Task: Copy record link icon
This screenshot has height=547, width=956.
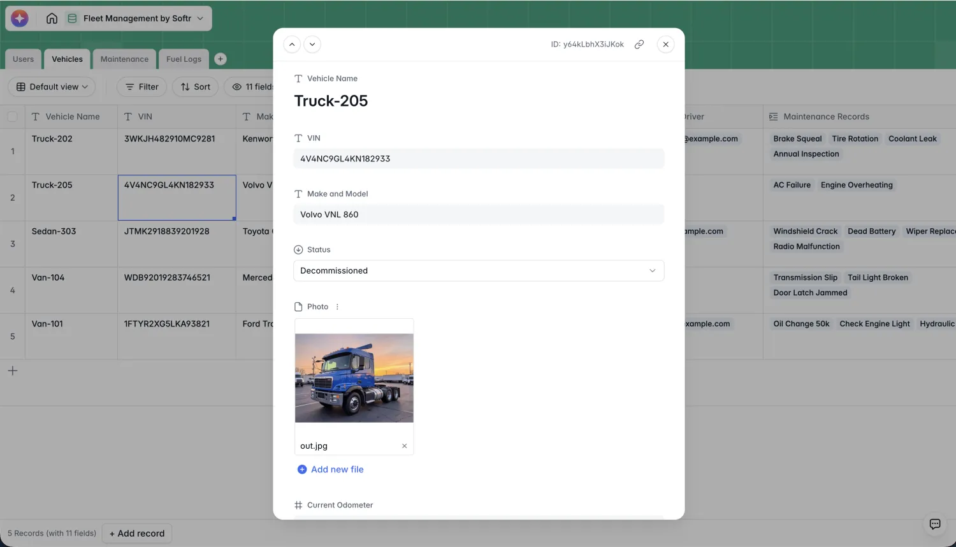Action: pos(639,45)
